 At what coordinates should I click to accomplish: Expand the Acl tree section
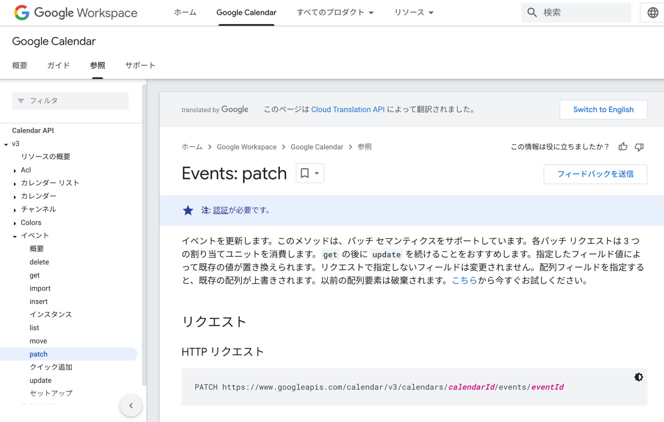15,170
